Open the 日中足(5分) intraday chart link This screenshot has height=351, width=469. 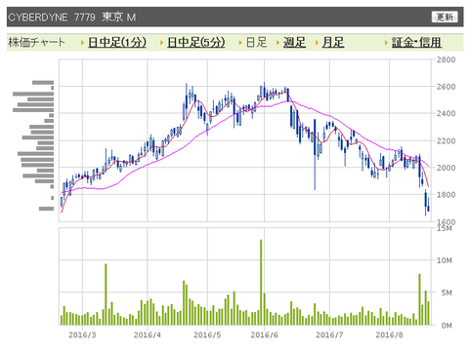196,42
